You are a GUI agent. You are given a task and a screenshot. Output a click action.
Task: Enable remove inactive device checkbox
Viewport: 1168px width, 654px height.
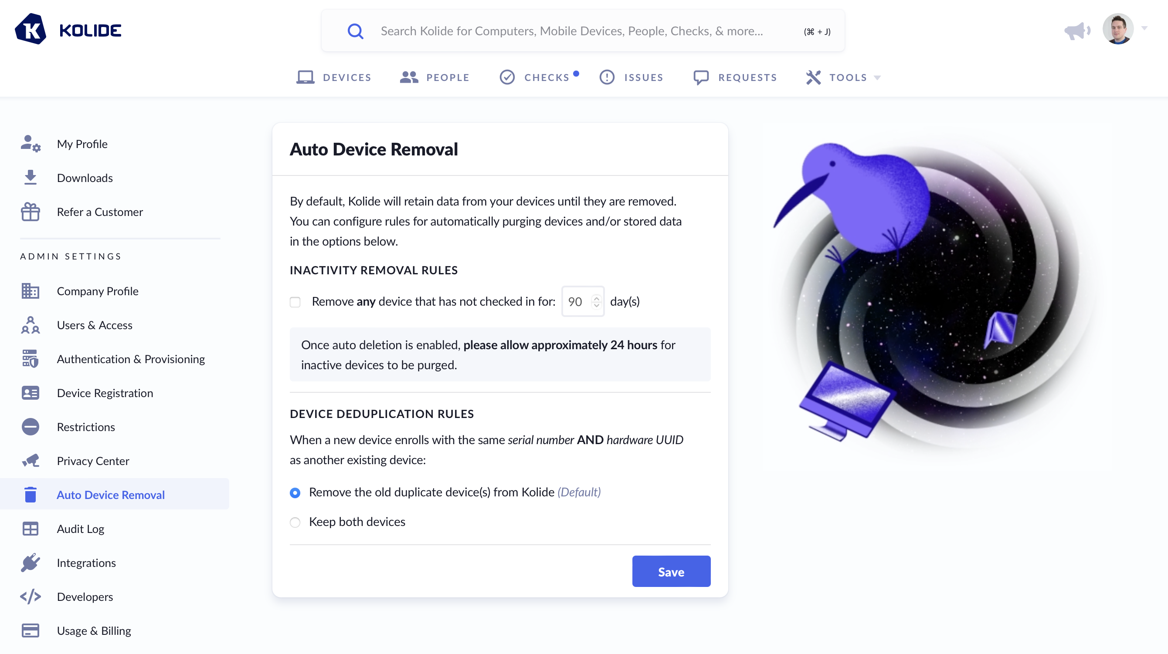tap(295, 302)
